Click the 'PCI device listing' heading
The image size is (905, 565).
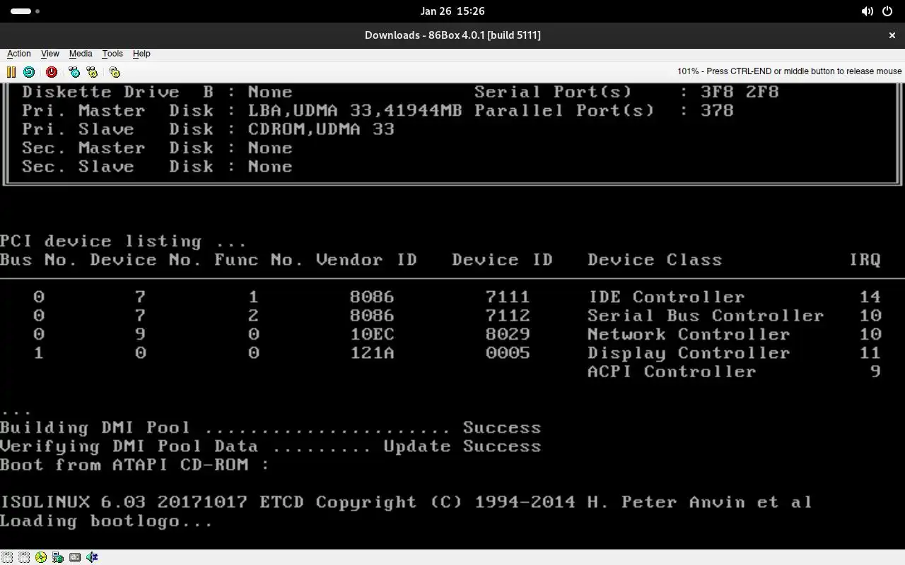pyautogui.click(x=123, y=242)
